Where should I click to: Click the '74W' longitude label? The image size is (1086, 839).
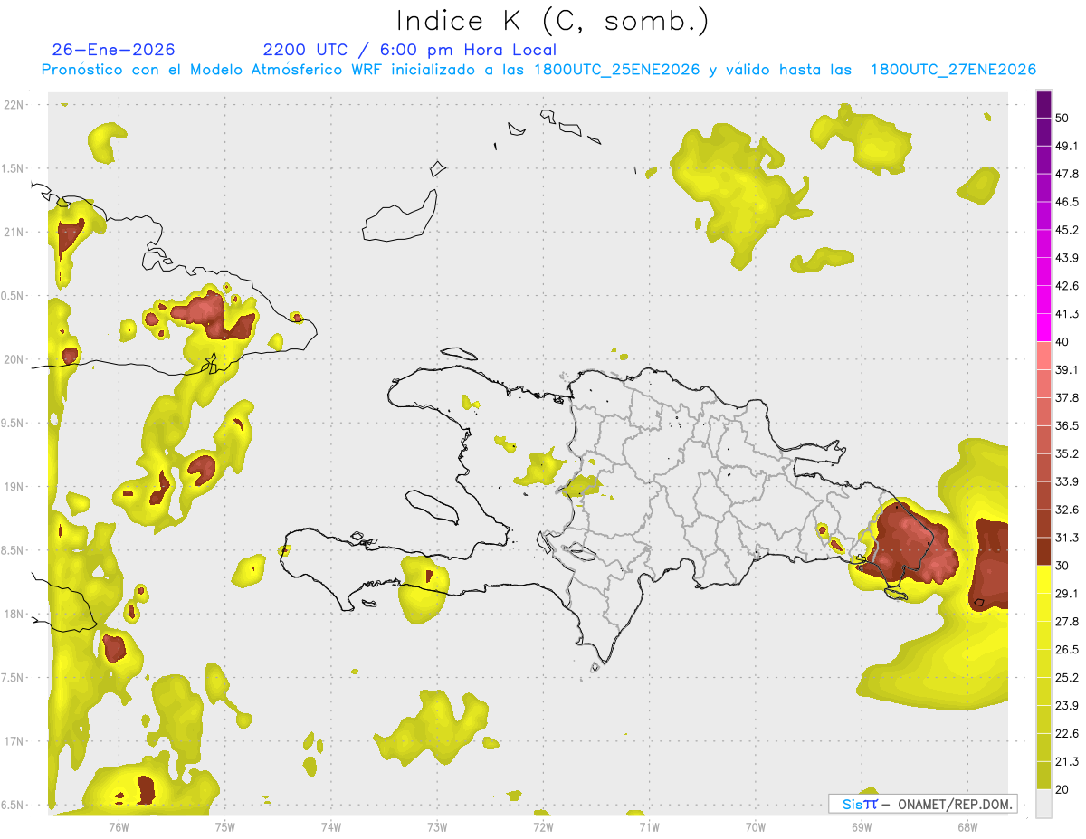(330, 826)
